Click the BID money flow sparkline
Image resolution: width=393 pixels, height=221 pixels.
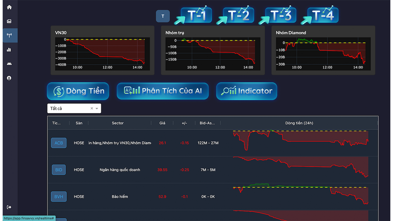[301, 167]
